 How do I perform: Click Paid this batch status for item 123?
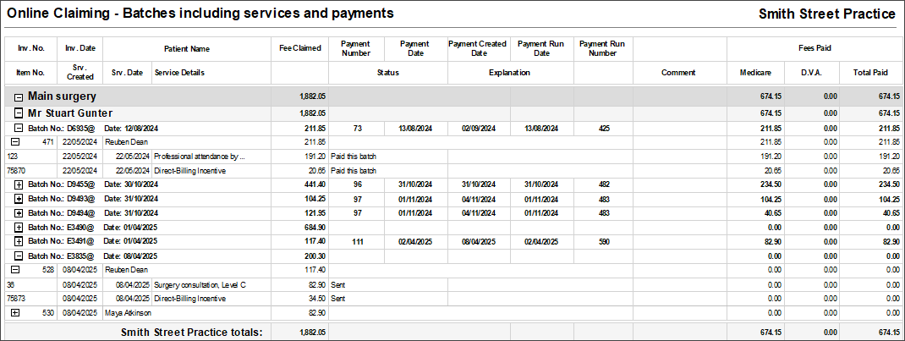coord(354,157)
